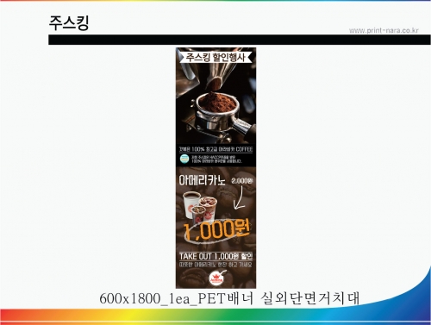
Task: Click the 주스킹 page title
Action: [69, 22]
